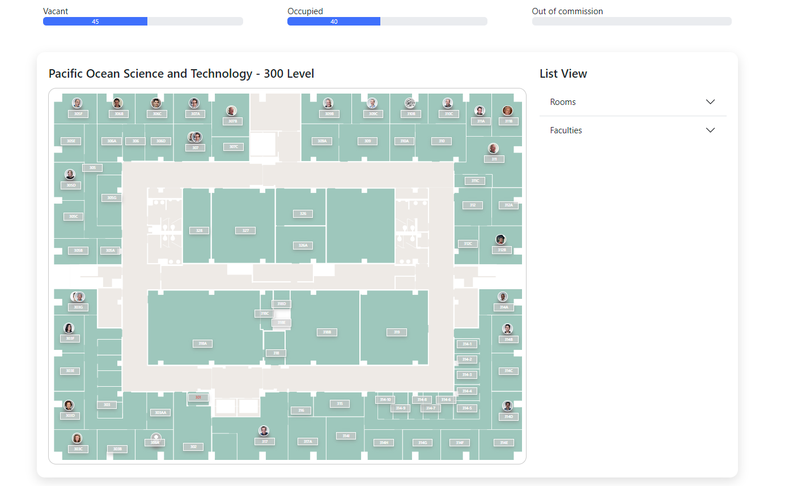Select room 326 on the floor plan
785x486 pixels.
click(x=303, y=214)
